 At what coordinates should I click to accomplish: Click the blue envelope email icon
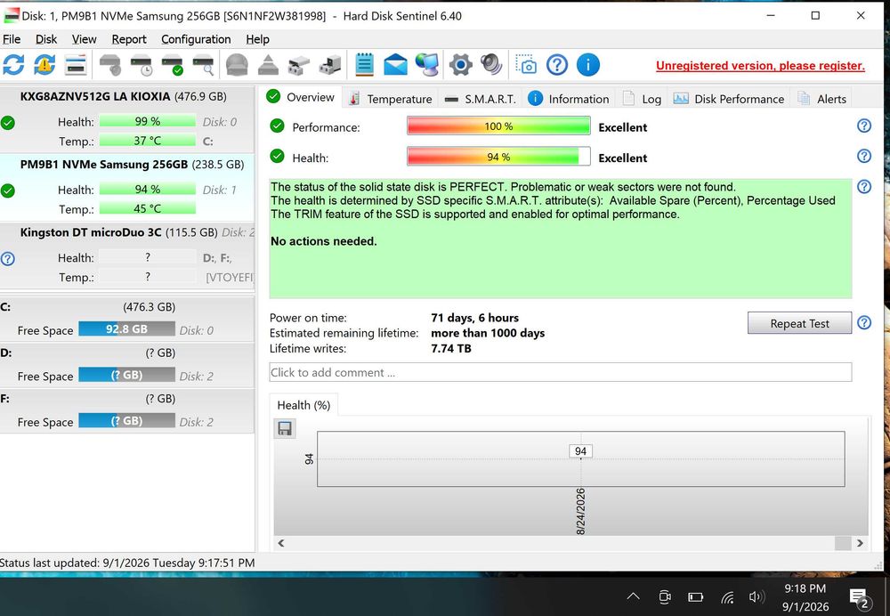[396, 65]
